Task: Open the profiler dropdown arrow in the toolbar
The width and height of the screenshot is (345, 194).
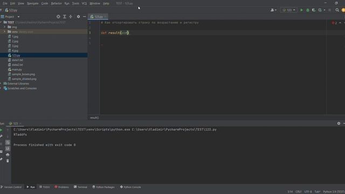Action: click(x=325, y=10)
